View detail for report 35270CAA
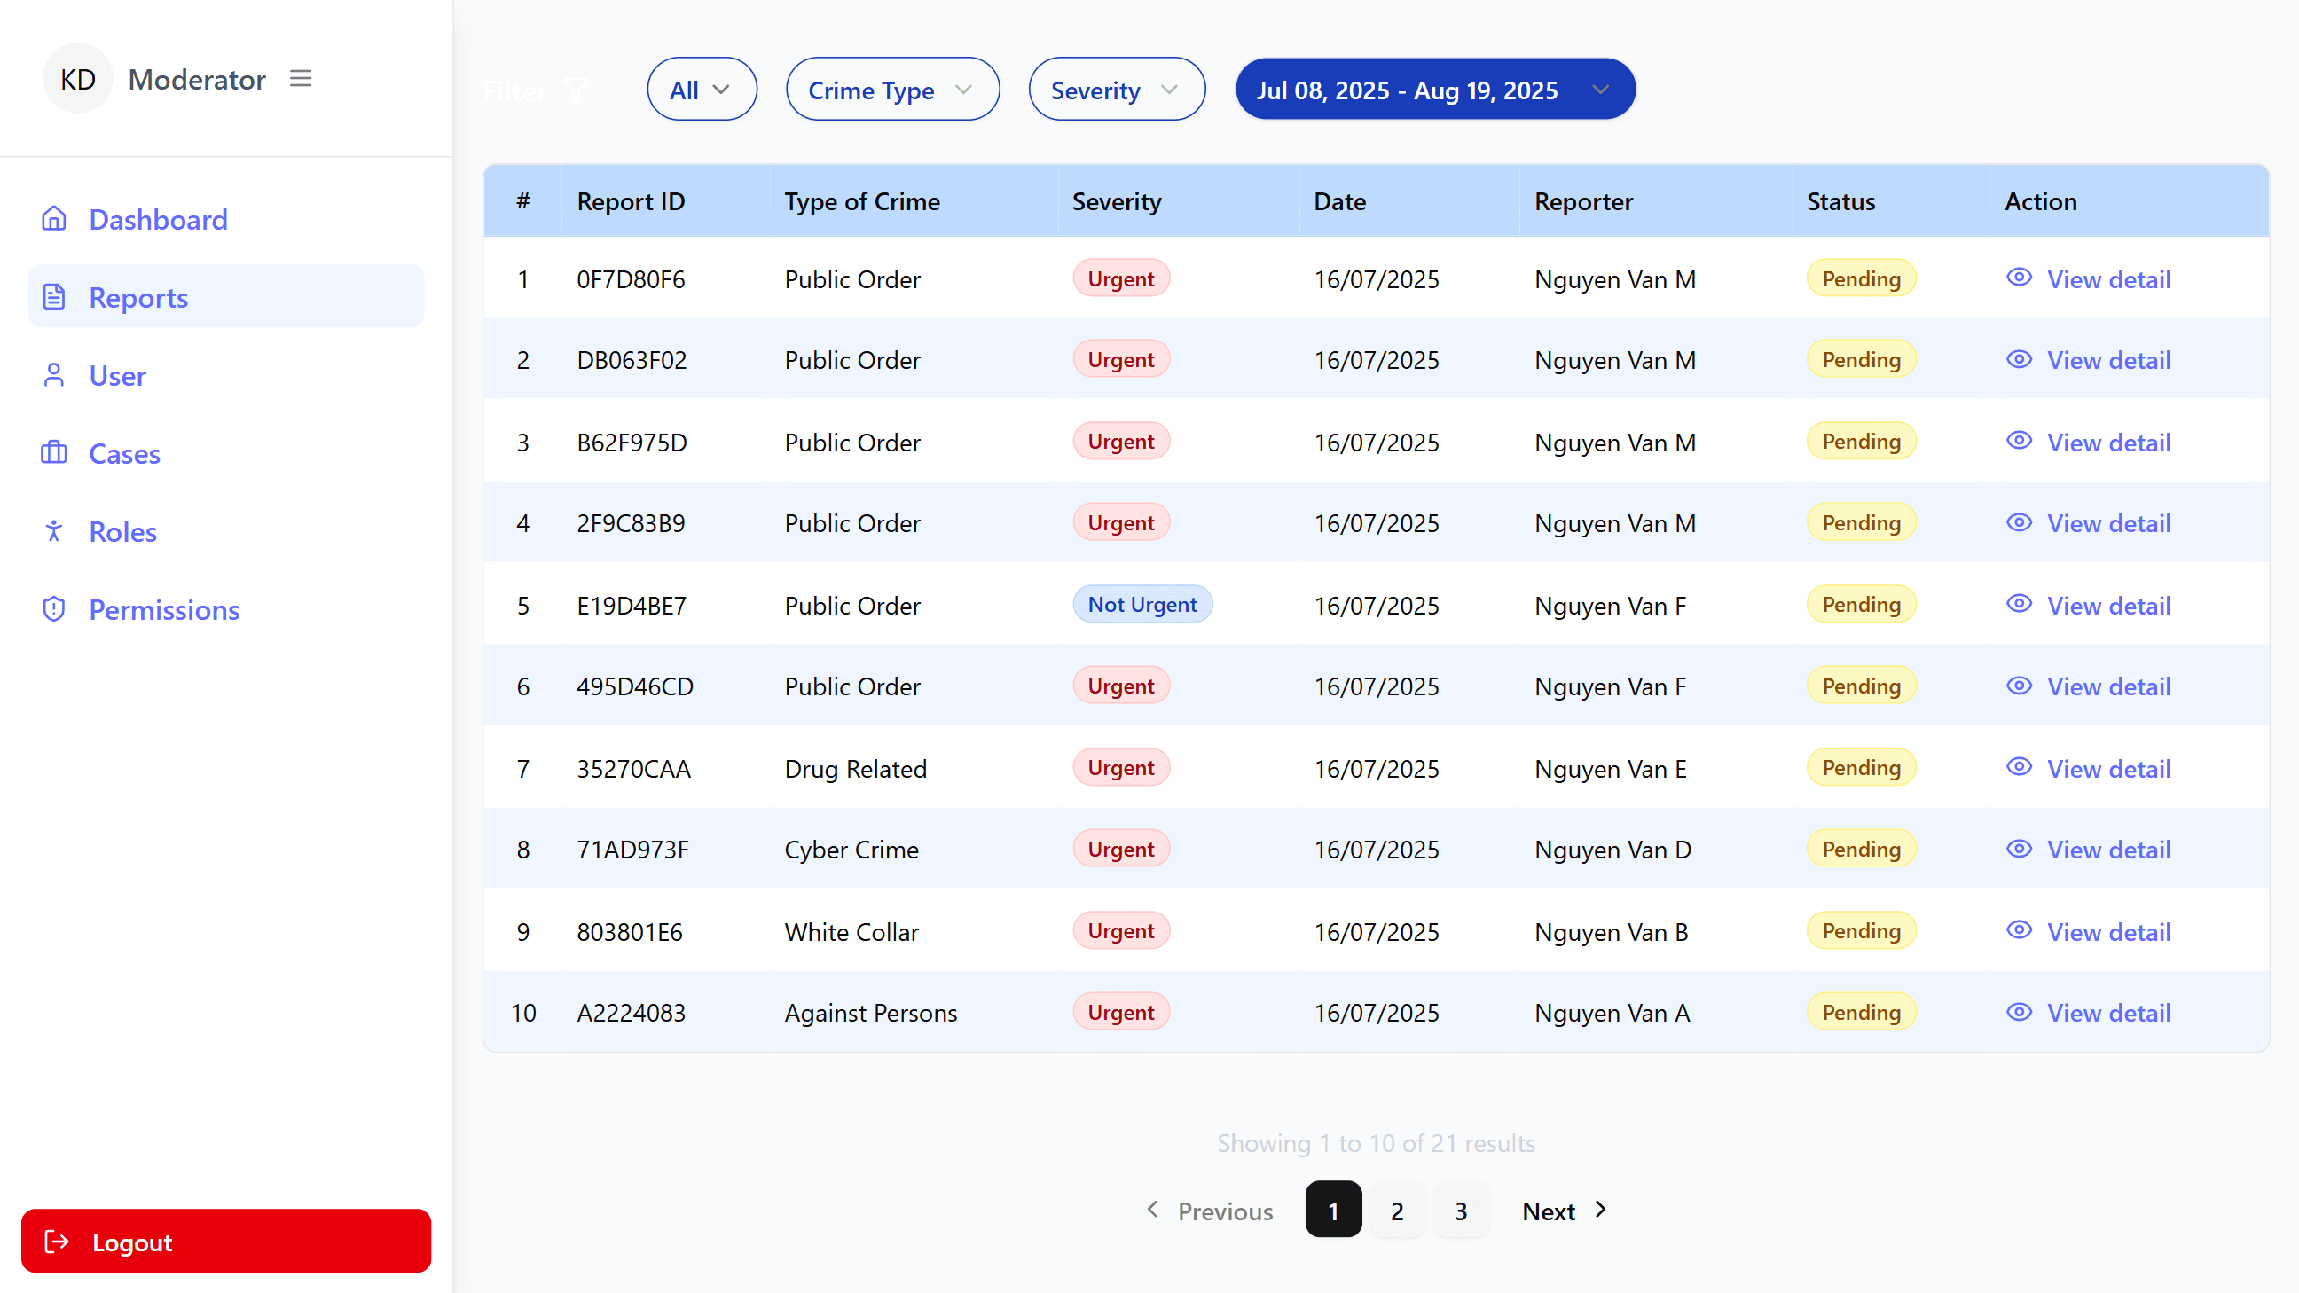The image size is (2299, 1293). pyautogui.click(x=2108, y=768)
